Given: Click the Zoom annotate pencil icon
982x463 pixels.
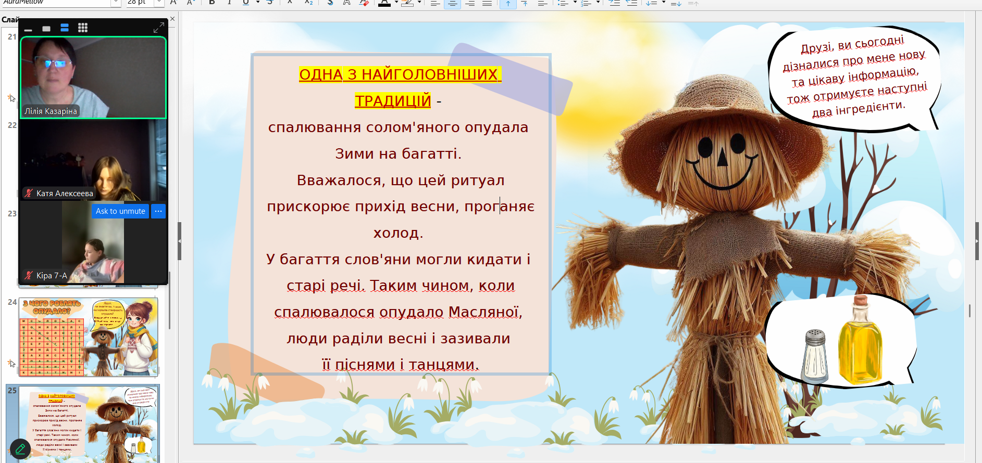Looking at the screenshot, I should tap(20, 448).
